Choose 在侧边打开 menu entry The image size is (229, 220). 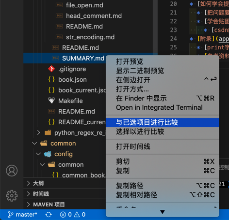click(163, 80)
